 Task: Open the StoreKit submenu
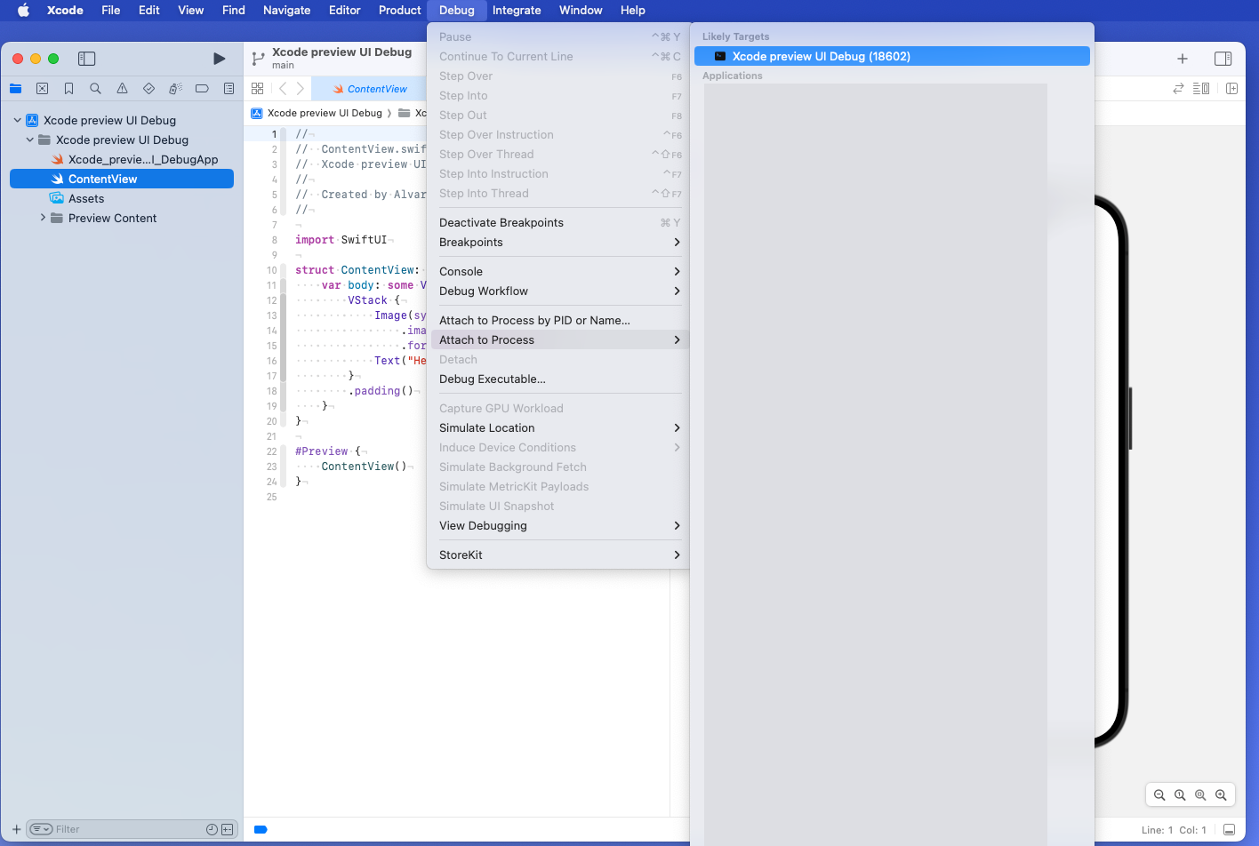coord(558,555)
